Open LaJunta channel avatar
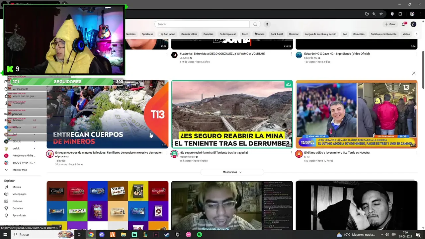425x239 pixels. 174,55
